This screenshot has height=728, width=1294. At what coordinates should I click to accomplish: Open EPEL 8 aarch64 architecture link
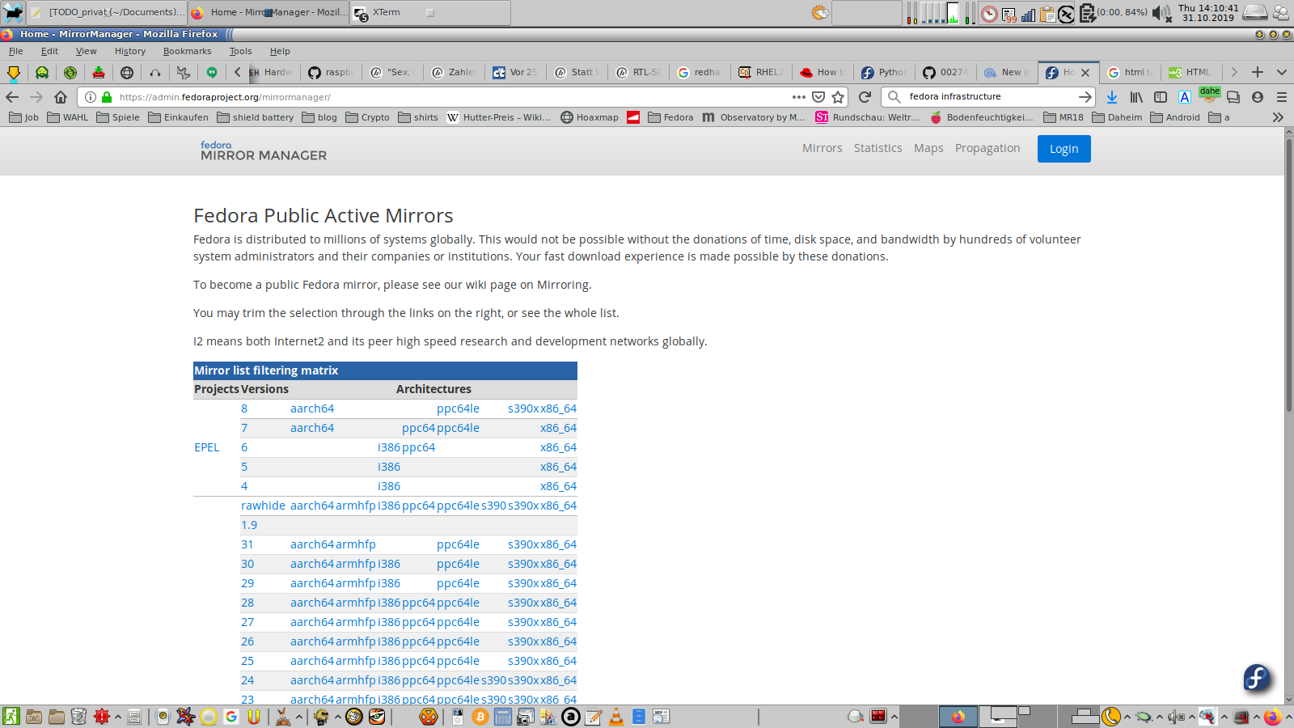[312, 408]
